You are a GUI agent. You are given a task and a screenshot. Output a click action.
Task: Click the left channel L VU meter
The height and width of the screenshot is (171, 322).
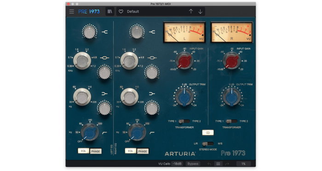pyautogui.click(x=184, y=33)
